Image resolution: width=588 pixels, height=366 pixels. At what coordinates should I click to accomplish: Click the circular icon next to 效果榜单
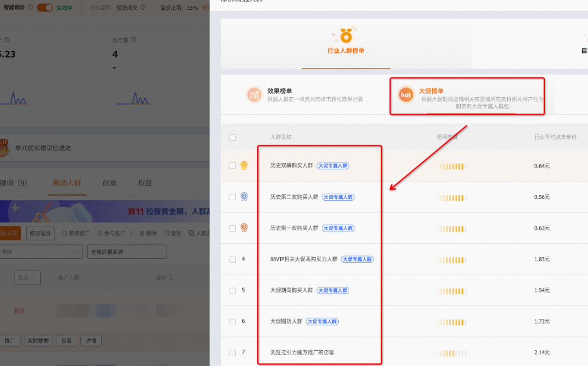[x=254, y=95]
